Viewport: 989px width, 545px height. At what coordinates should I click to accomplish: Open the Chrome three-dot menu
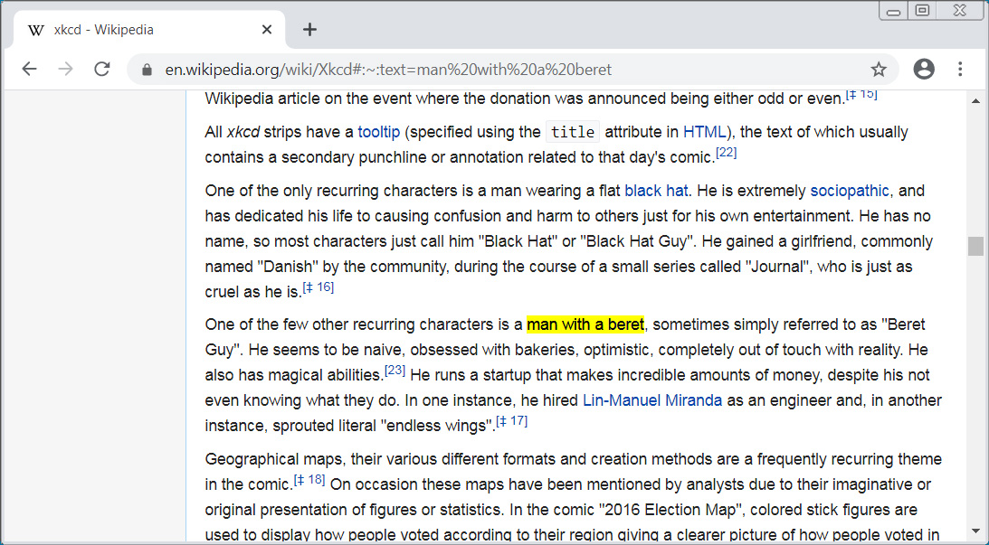point(960,70)
